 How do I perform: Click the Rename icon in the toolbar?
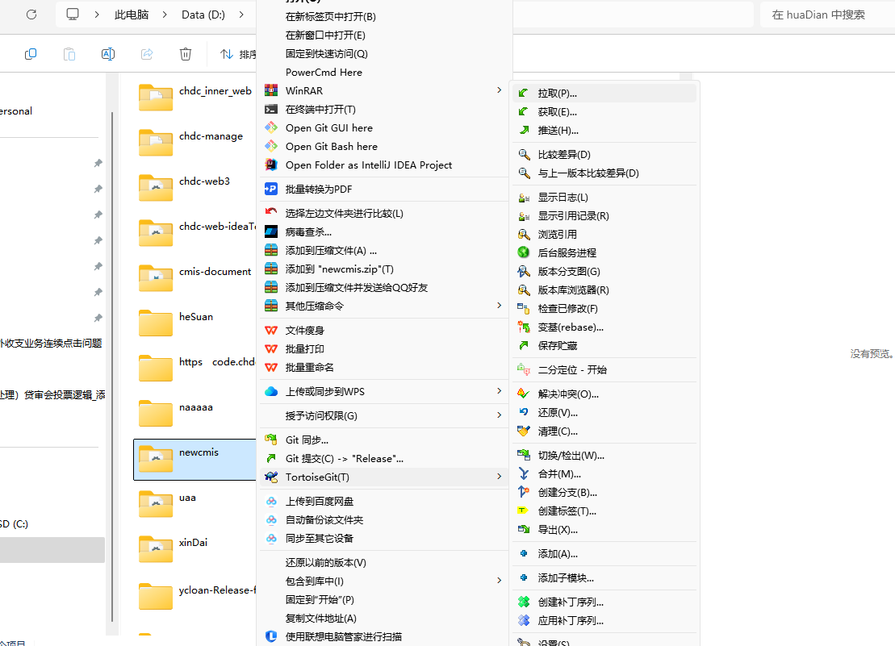click(x=107, y=53)
